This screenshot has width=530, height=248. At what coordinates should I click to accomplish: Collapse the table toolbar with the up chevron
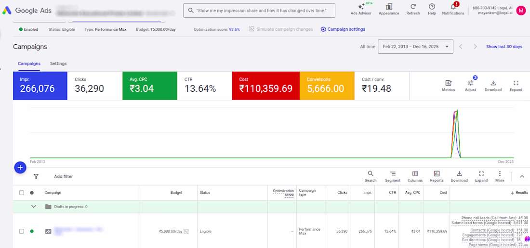[x=522, y=176]
